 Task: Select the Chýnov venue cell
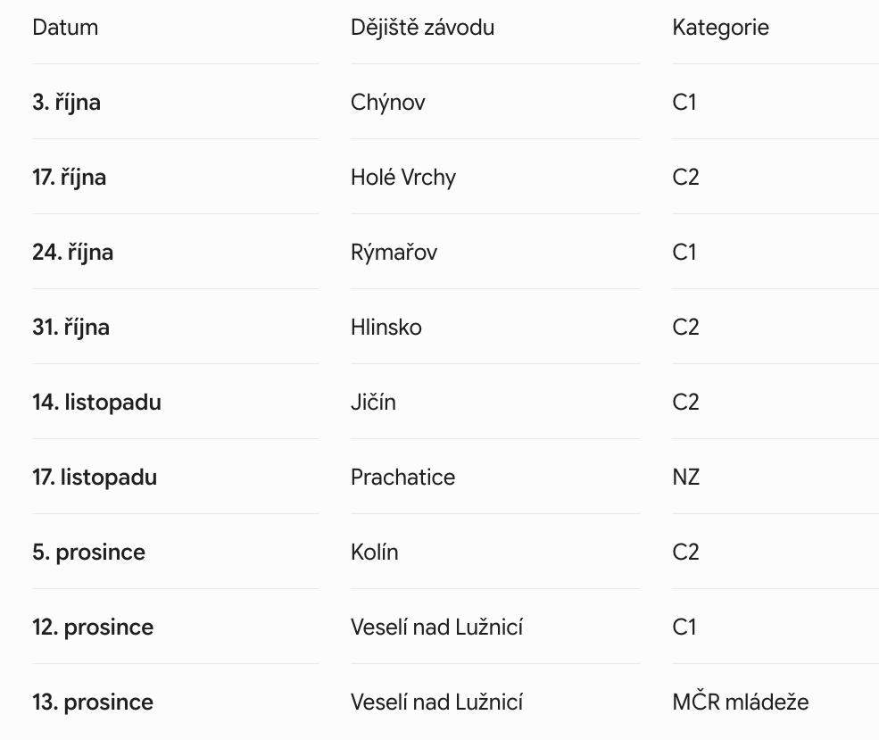[388, 103]
